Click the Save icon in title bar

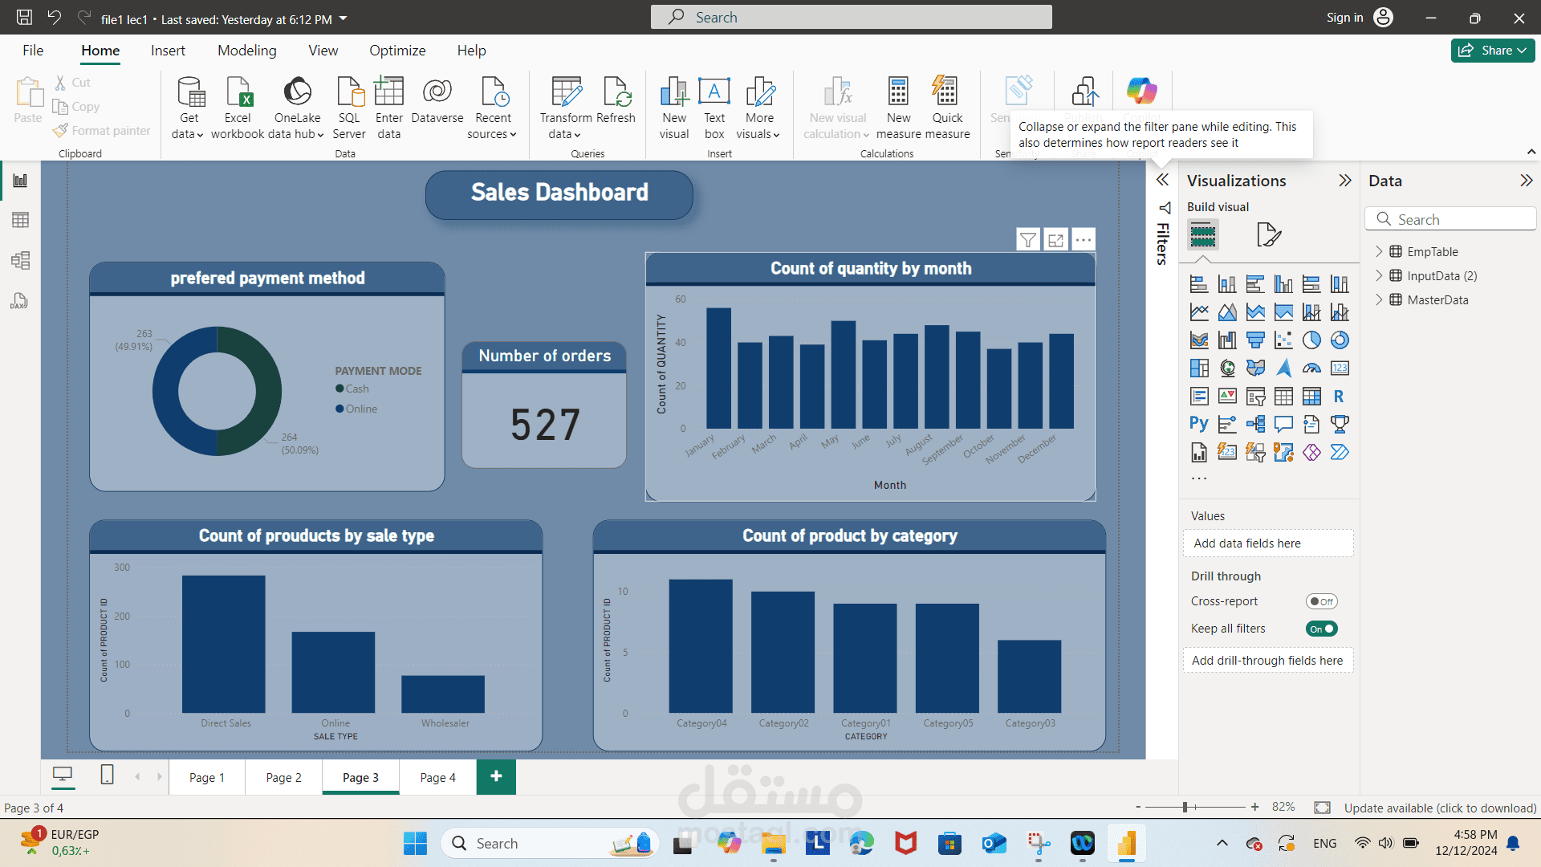click(x=25, y=18)
